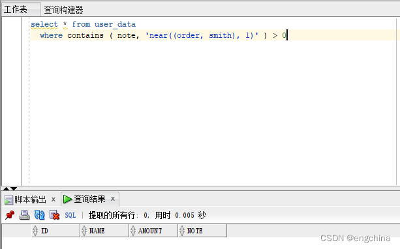
Task: Refresh the query results with blue arrows icon
Action: coord(40,215)
